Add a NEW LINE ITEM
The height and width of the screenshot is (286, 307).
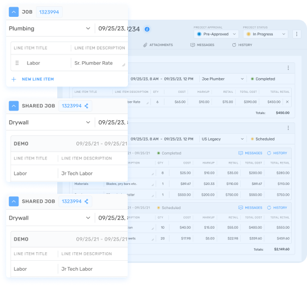[x=38, y=79]
